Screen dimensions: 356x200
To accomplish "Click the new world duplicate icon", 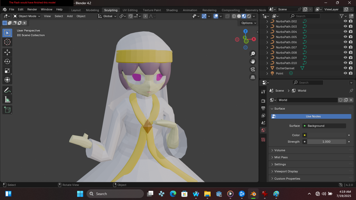I will (346, 100).
